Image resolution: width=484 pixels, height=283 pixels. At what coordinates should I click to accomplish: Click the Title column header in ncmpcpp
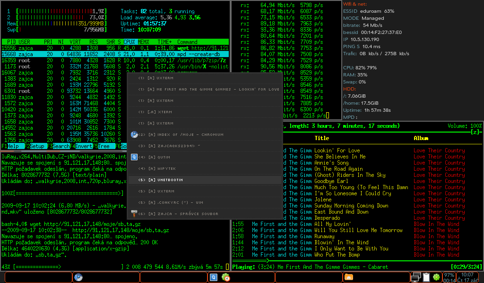coord(321,138)
